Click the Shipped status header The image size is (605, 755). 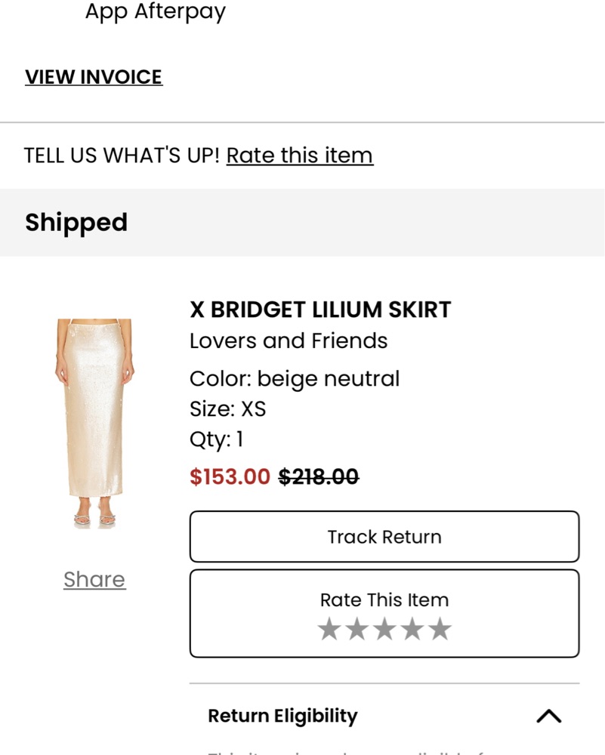[76, 223]
